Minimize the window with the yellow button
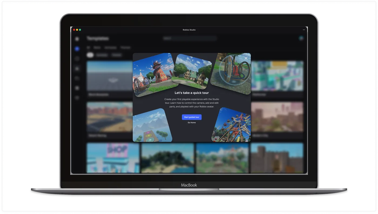The width and height of the screenshot is (378, 214). pyautogui.click(x=77, y=30)
